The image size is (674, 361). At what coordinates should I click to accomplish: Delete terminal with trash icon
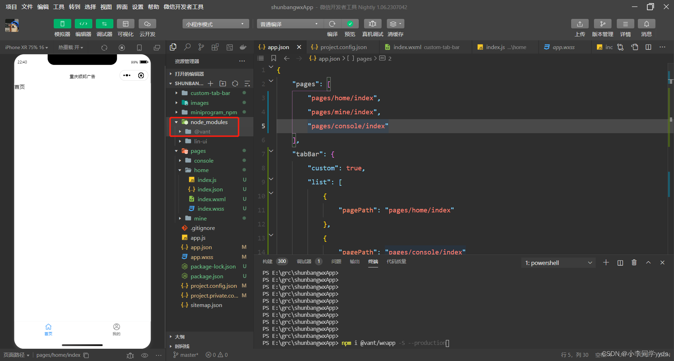point(634,263)
